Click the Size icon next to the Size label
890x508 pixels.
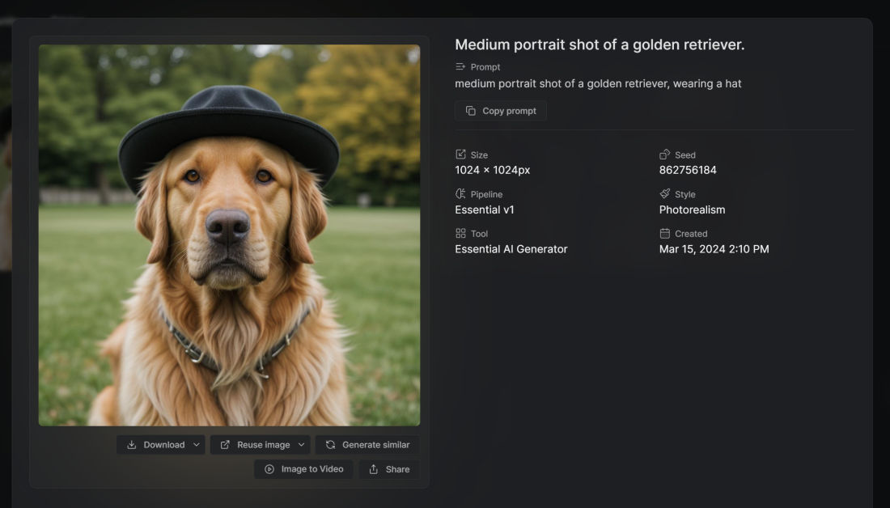(x=459, y=155)
